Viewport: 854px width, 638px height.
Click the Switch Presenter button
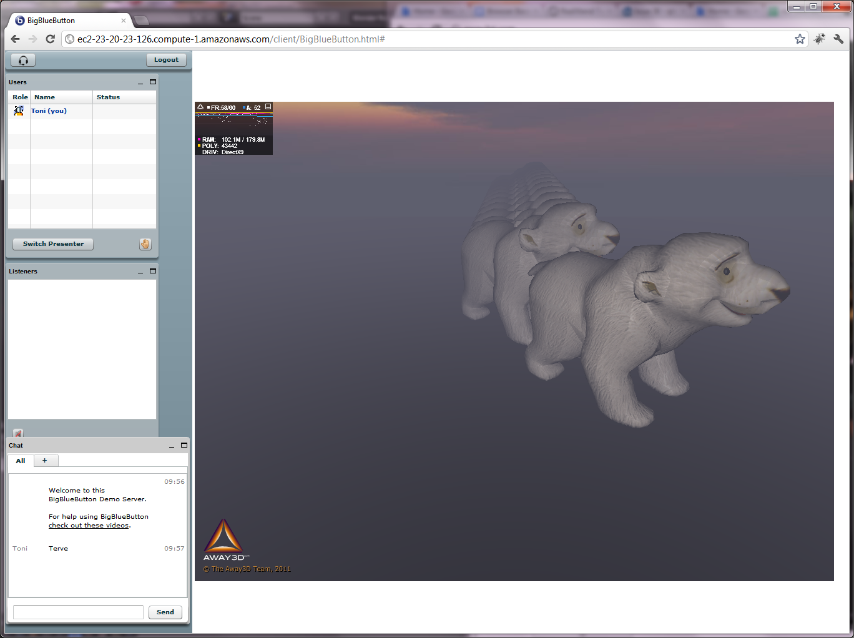coord(53,244)
